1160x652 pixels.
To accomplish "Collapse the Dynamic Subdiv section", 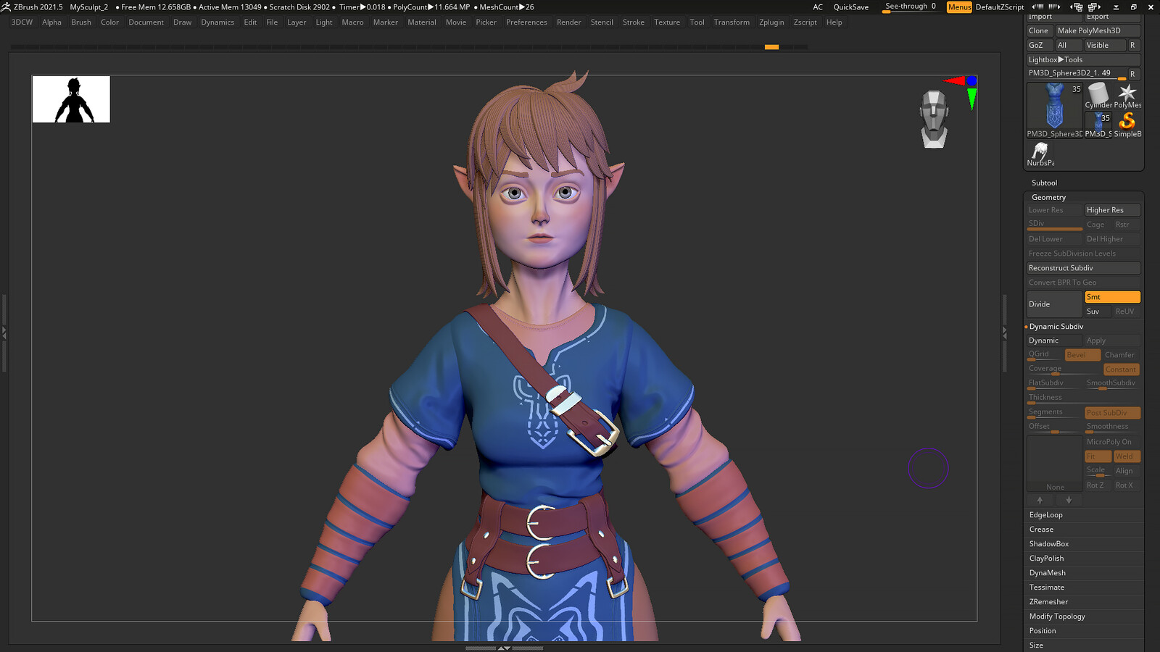I will pos(1056,327).
